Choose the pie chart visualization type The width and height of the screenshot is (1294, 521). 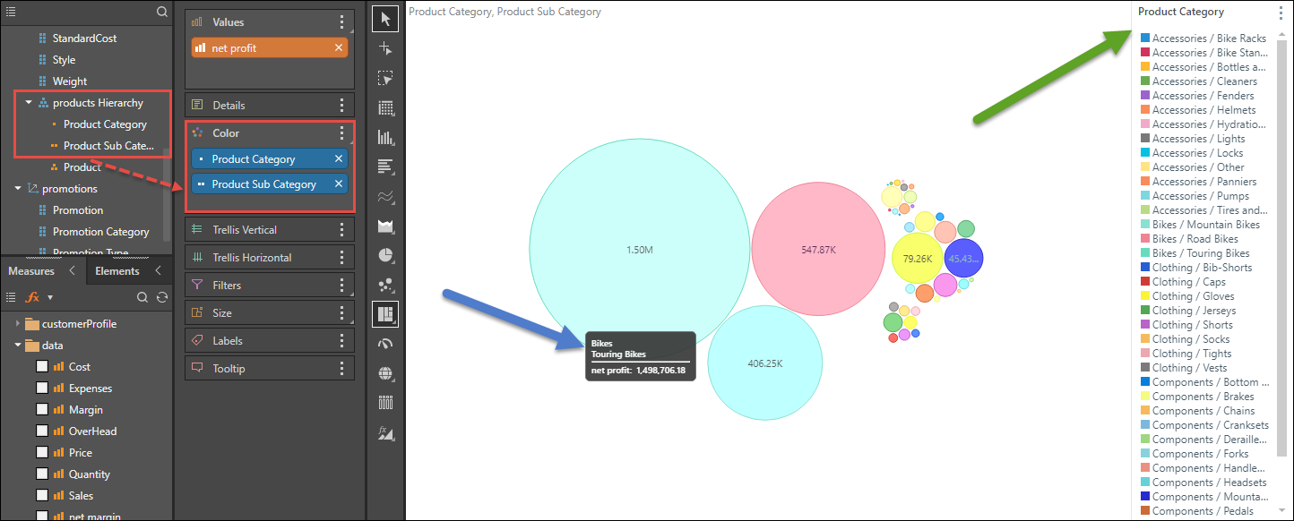(x=385, y=256)
